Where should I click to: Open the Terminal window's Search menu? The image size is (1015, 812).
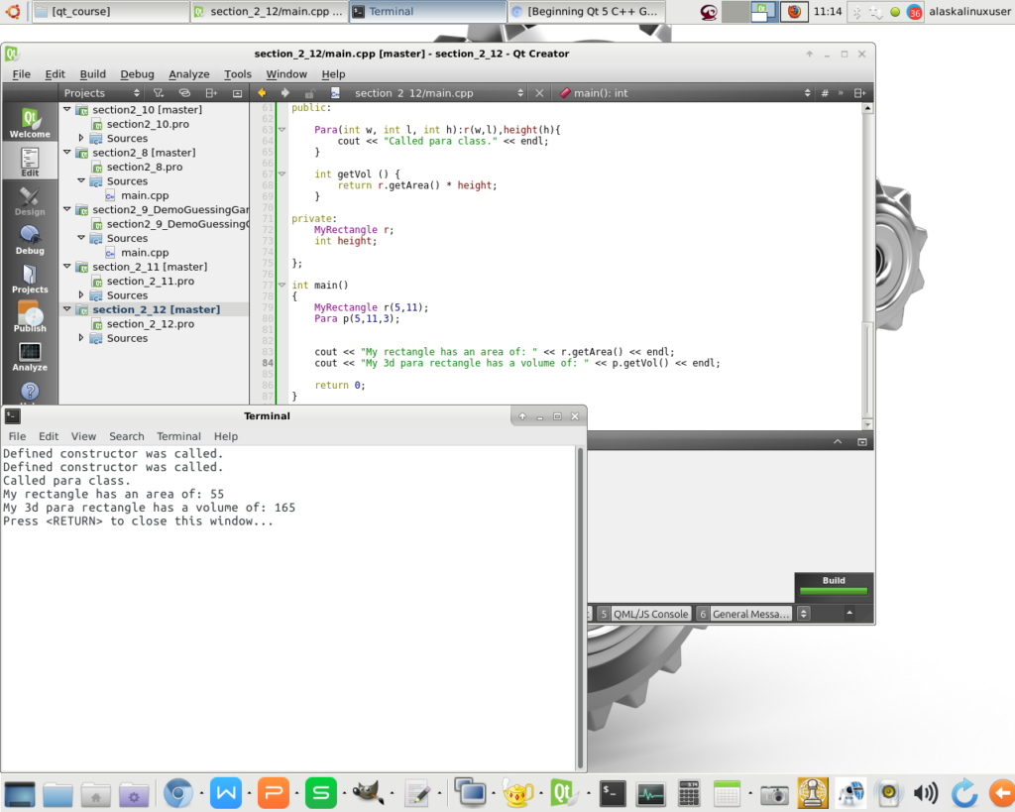[126, 436]
